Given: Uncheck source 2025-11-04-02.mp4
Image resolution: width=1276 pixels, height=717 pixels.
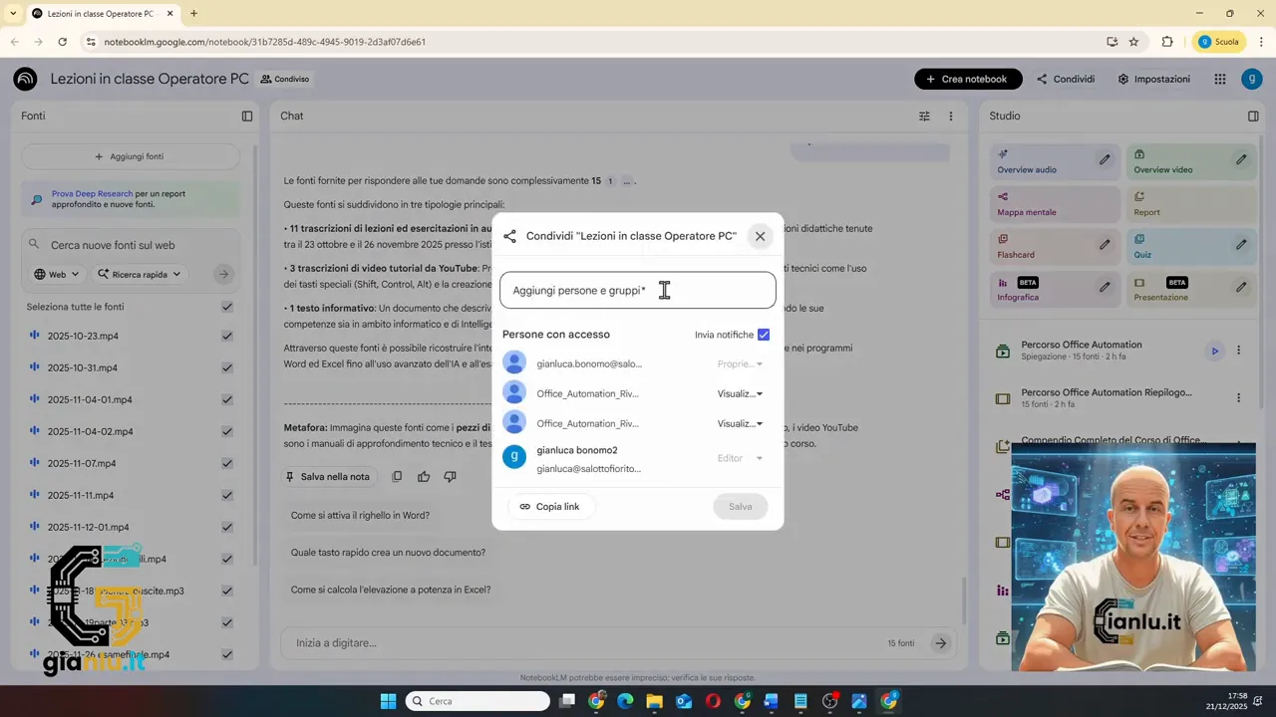Looking at the screenshot, I should (x=227, y=431).
